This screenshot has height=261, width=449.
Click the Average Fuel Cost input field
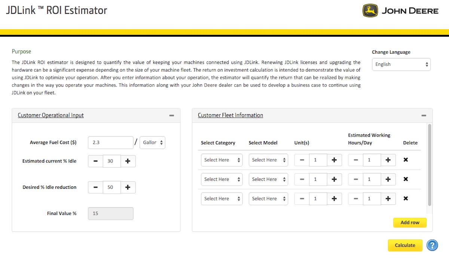tap(110, 142)
